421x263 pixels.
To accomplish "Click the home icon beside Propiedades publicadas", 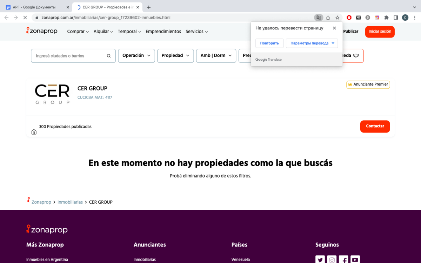I will [34, 132].
